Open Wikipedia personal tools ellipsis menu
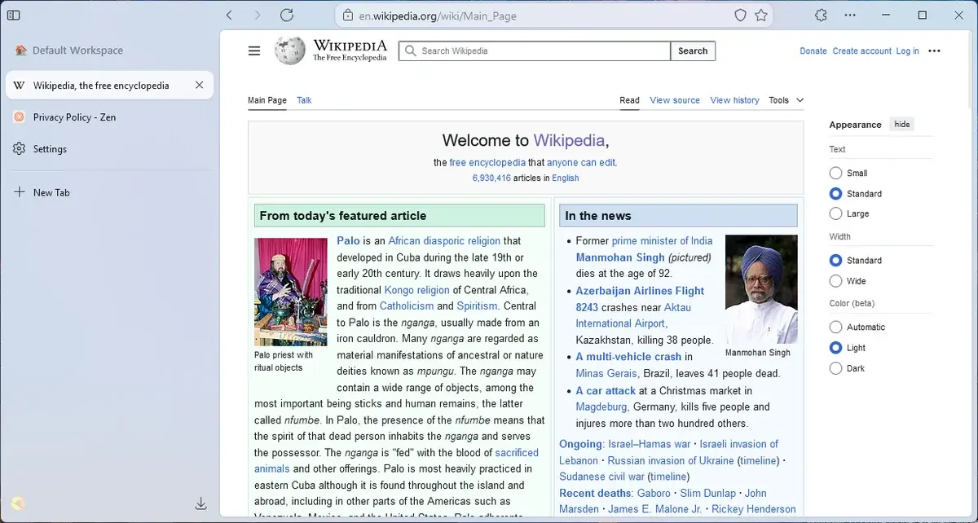Image resolution: width=978 pixels, height=523 pixels. pyautogui.click(x=934, y=51)
